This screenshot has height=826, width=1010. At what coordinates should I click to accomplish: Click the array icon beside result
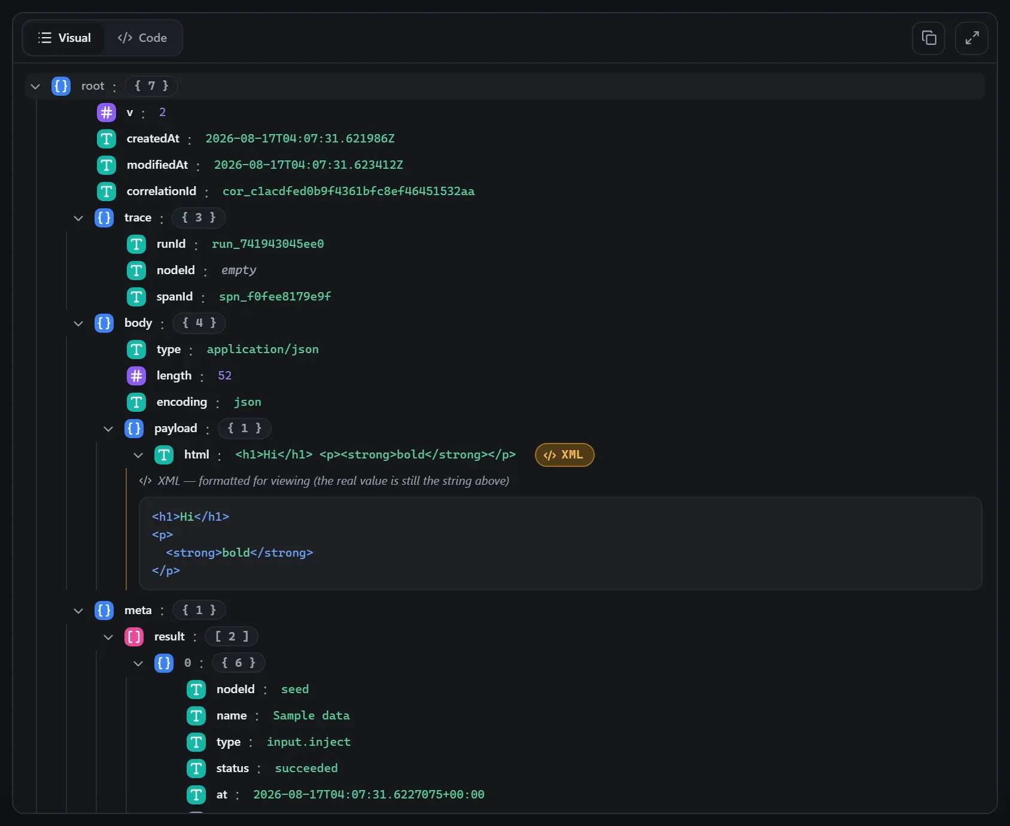pos(134,637)
